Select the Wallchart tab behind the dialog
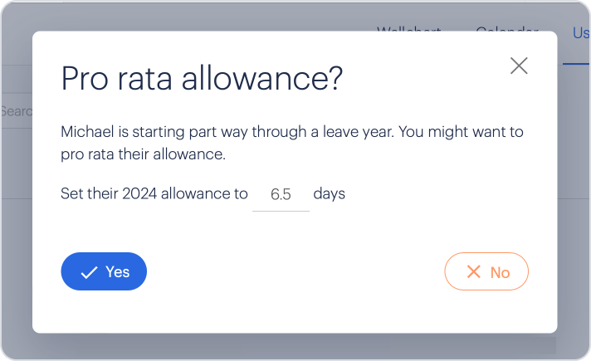The image size is (591, 361). (409, 29)
